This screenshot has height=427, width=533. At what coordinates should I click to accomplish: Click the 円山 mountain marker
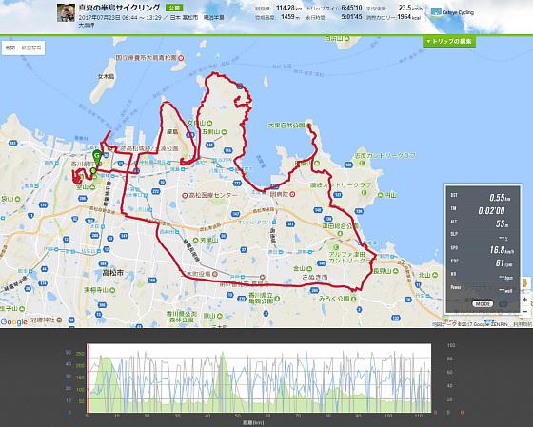click(381, 195)
